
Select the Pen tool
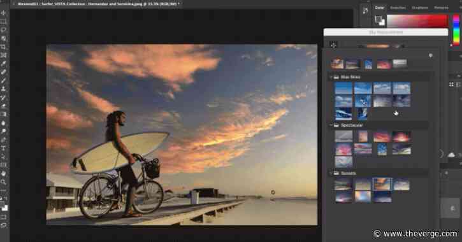[4, 139]
